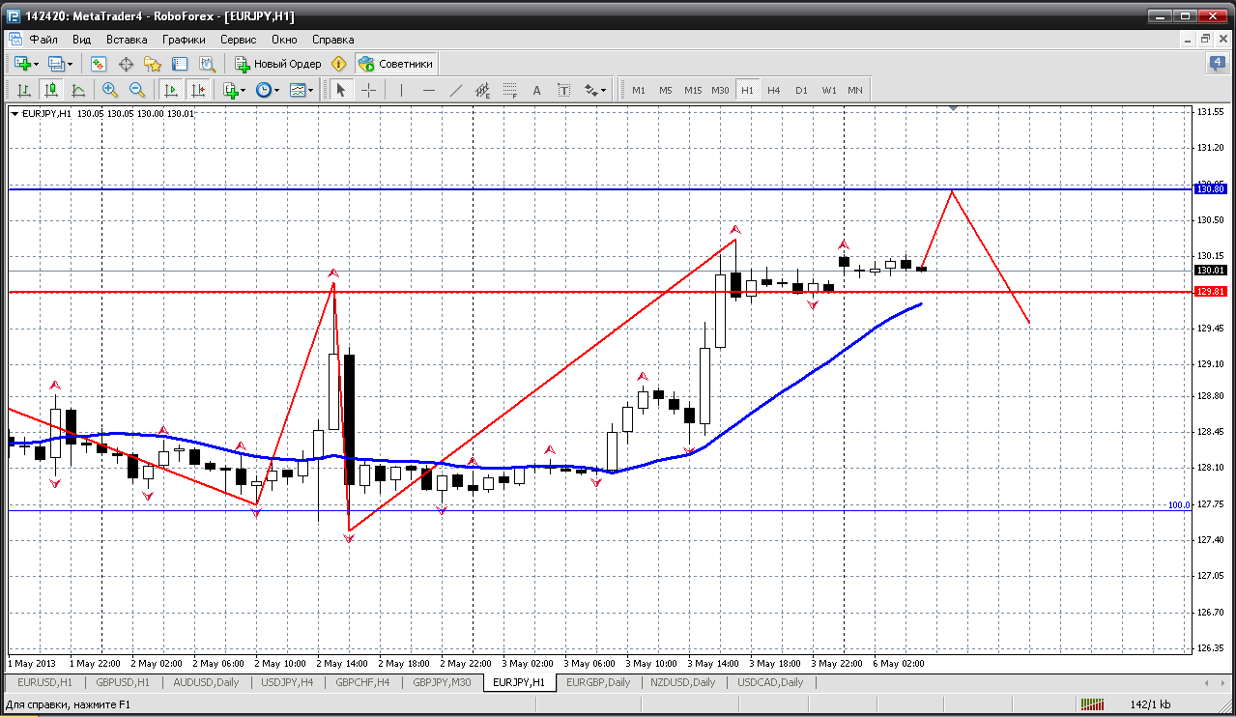Toggle chart Auto Scroll
This screenshot has width=1236, height=717.
[171, 90]
